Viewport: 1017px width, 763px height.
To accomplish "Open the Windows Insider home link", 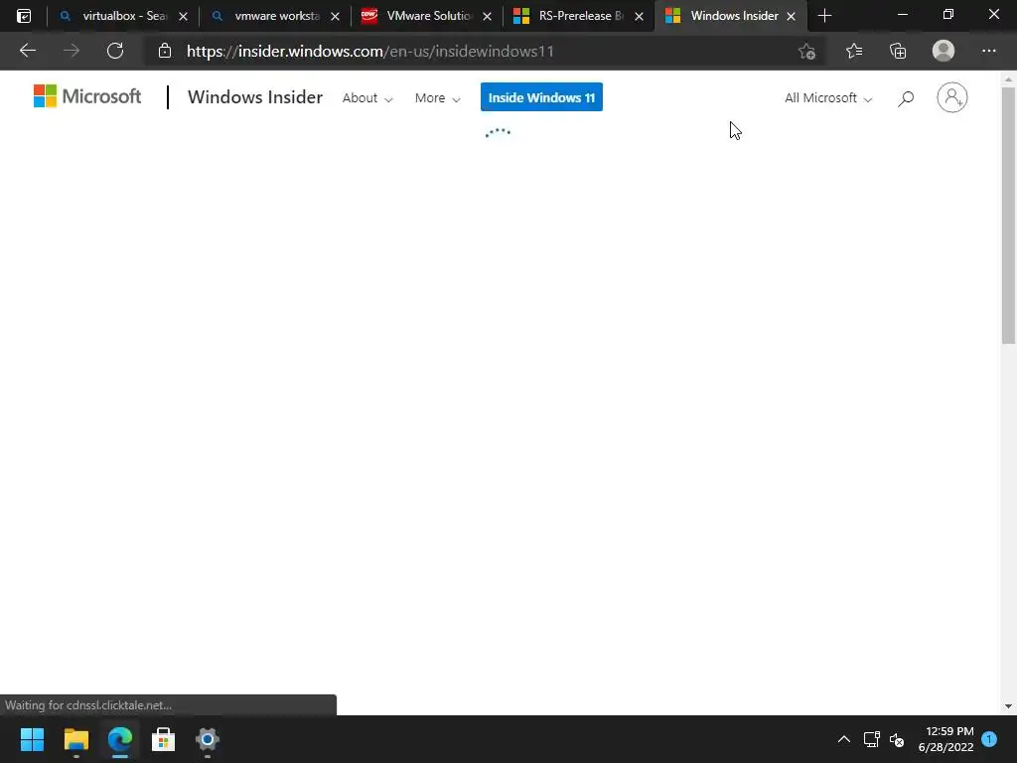I will [255, 97].
